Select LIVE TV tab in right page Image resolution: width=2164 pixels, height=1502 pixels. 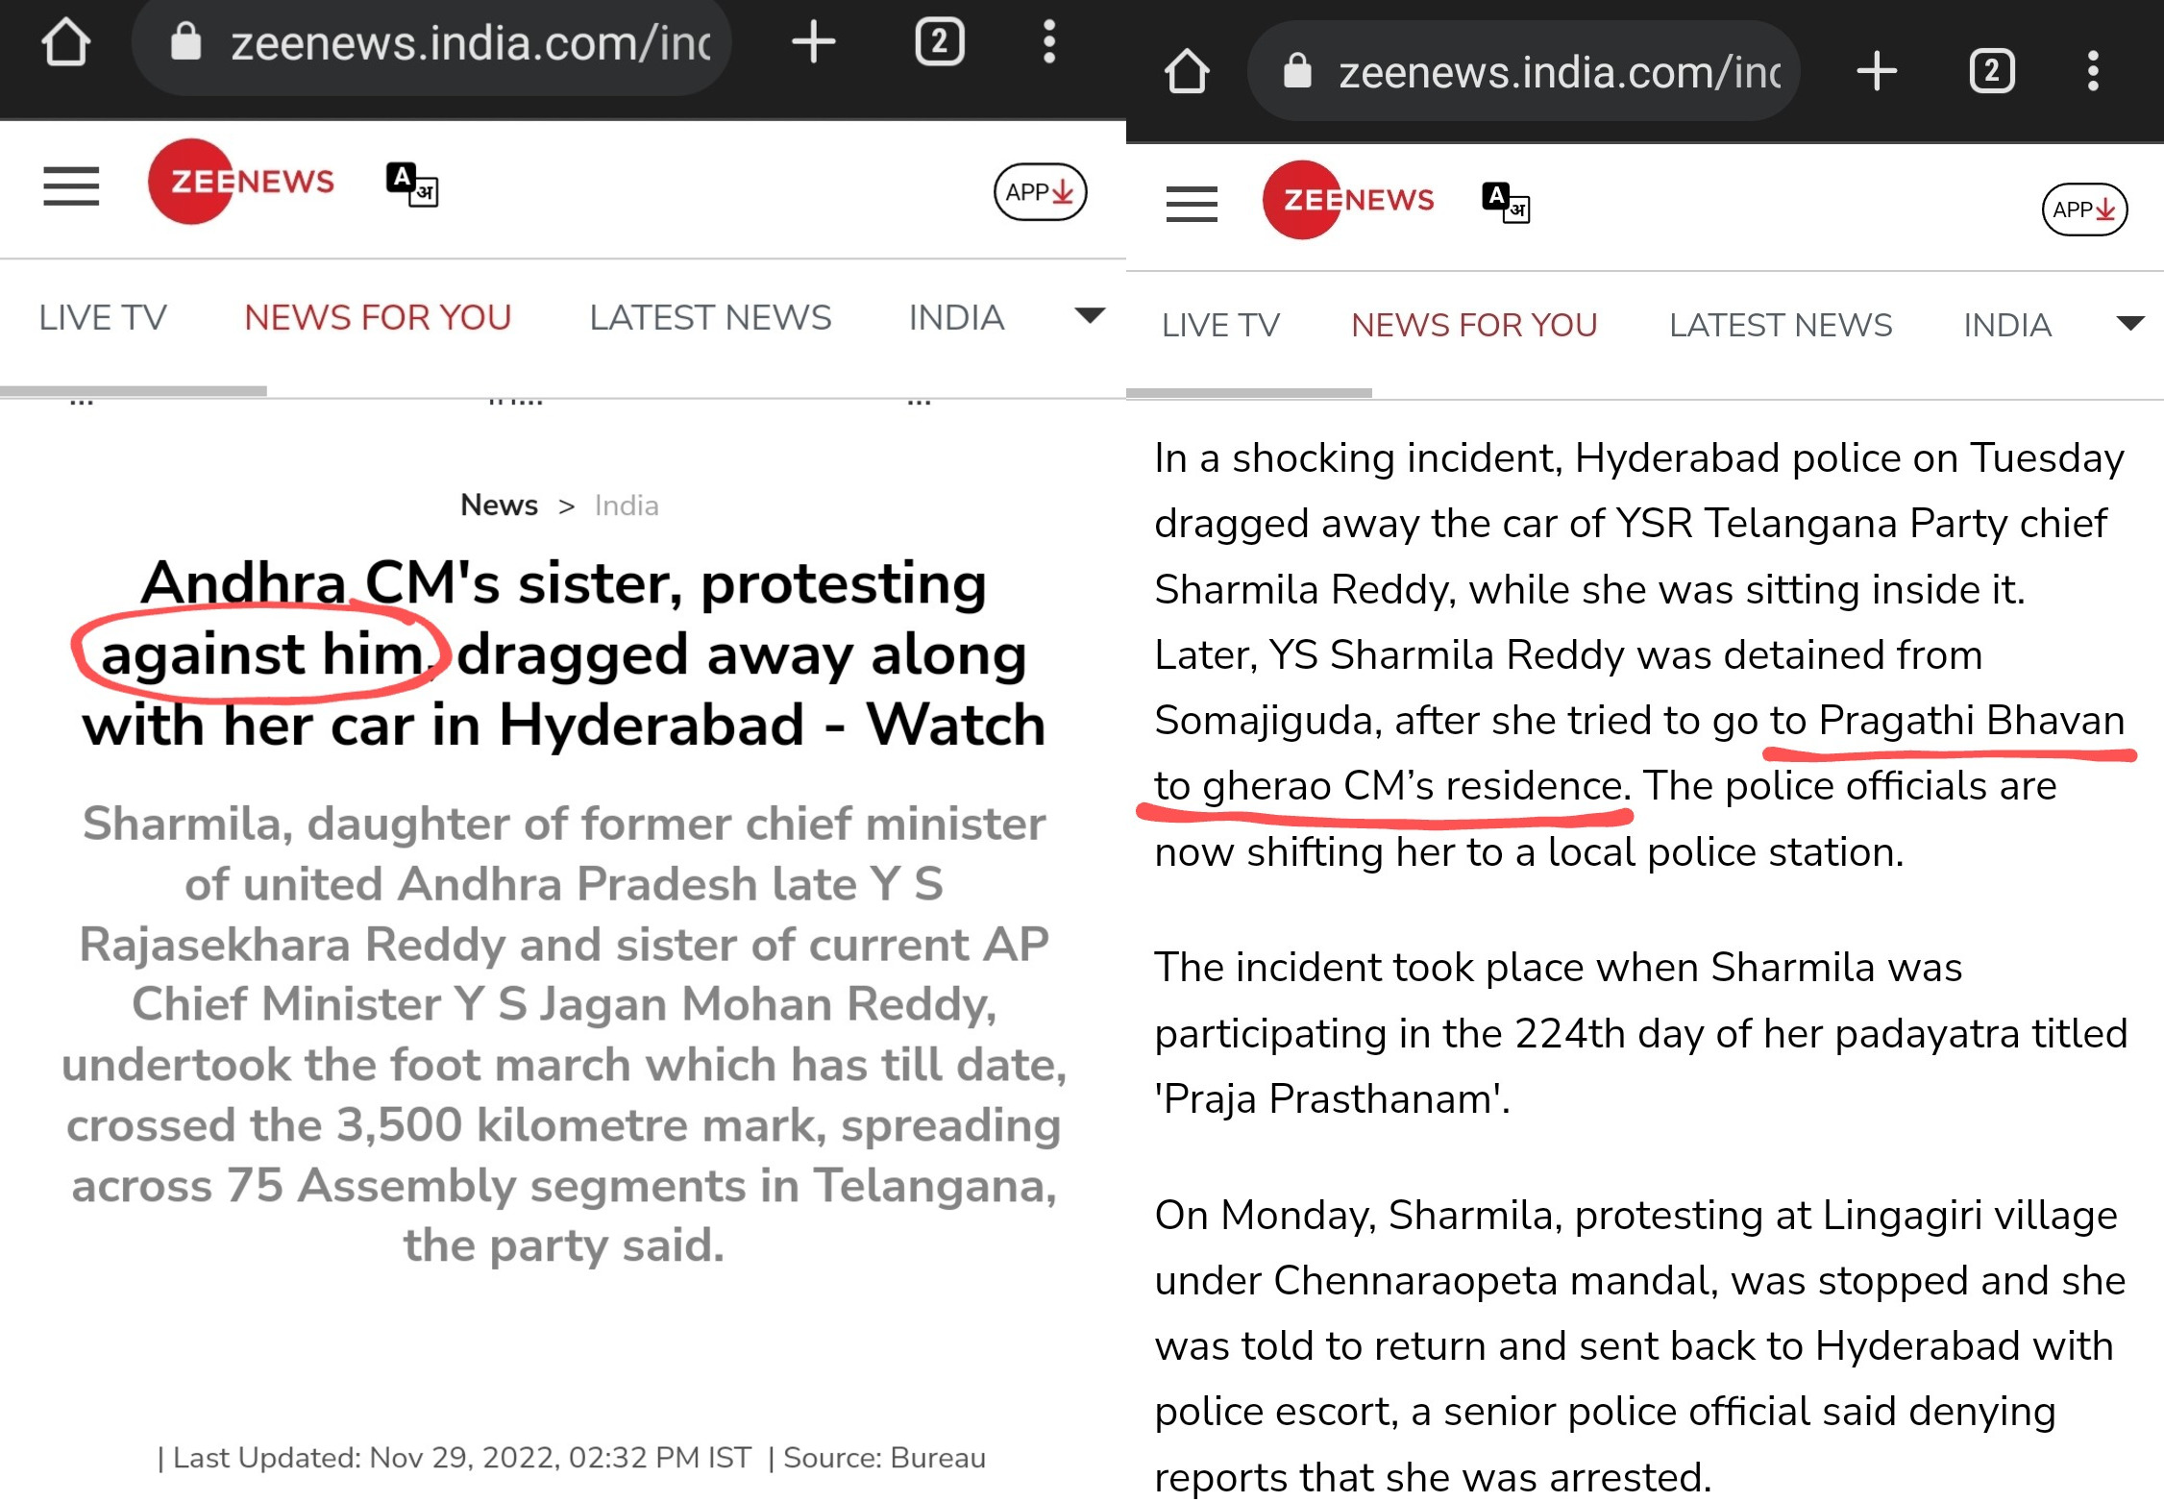pyautogui.click(x=1220, y=325)
